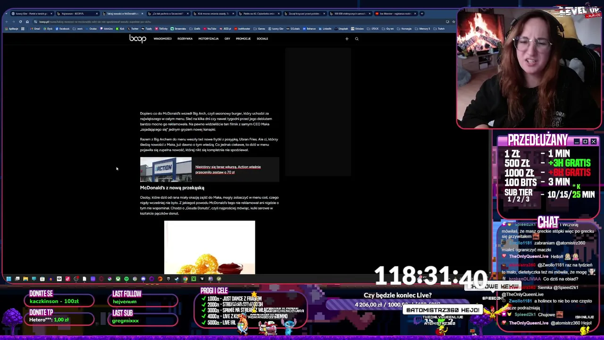Click last sub name gregmixxx
Viewport: 604px width, 340px height.
coord(125,321)
